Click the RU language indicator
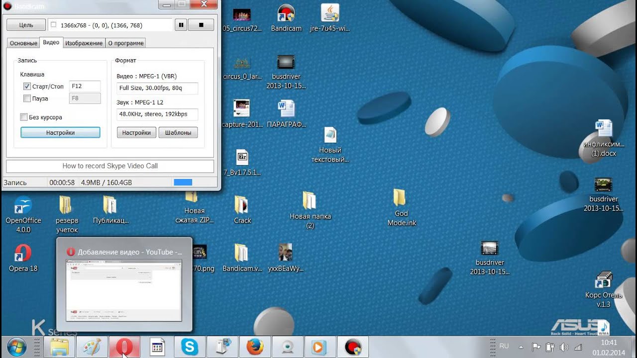This screenshot has height=358, width=637. [504, 346]
